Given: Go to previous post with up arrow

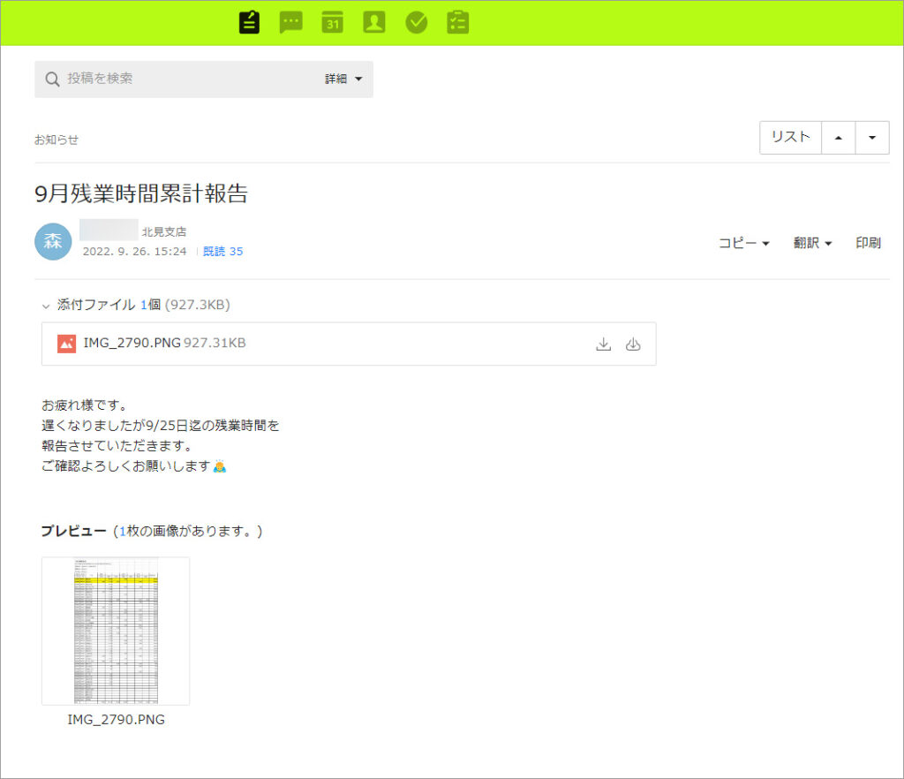Looking at the screenshot, I should click(x=839, y=137).
